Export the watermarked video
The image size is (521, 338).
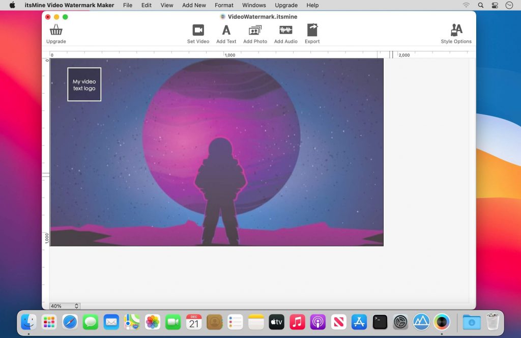312,32
